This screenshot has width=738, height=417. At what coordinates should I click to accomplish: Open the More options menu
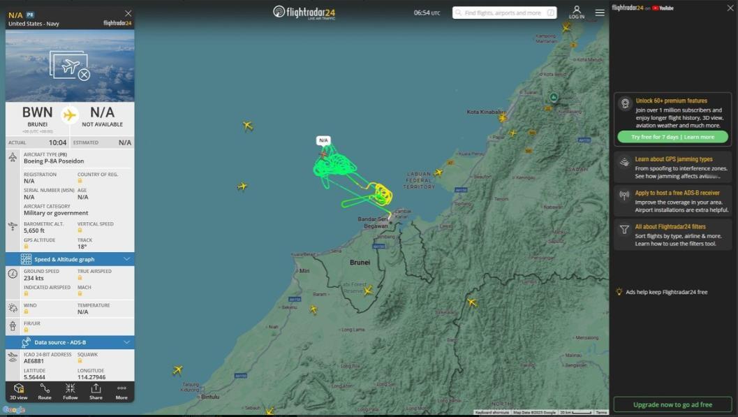coord(121,392)
